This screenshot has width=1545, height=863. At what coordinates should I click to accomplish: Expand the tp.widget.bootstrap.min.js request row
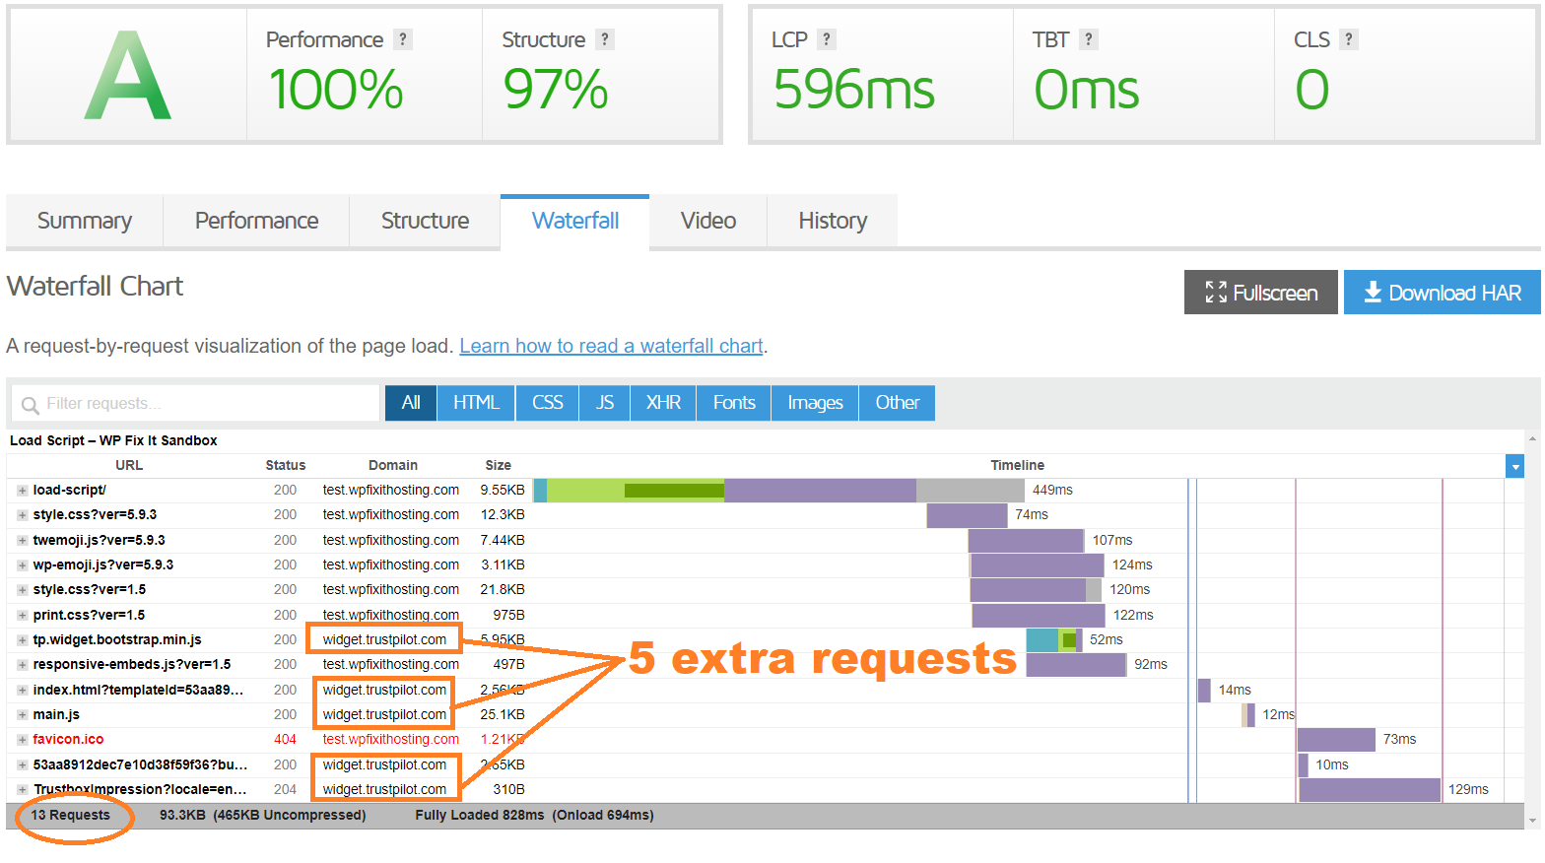tap(22, 640)
